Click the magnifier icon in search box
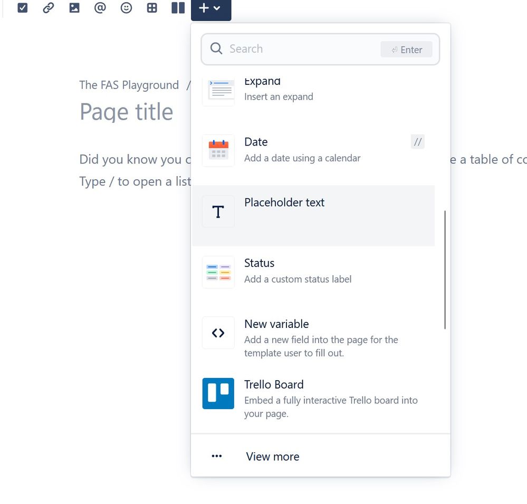Image resolution: width=527 pixels, height=504 pixels. coord(216,49)
